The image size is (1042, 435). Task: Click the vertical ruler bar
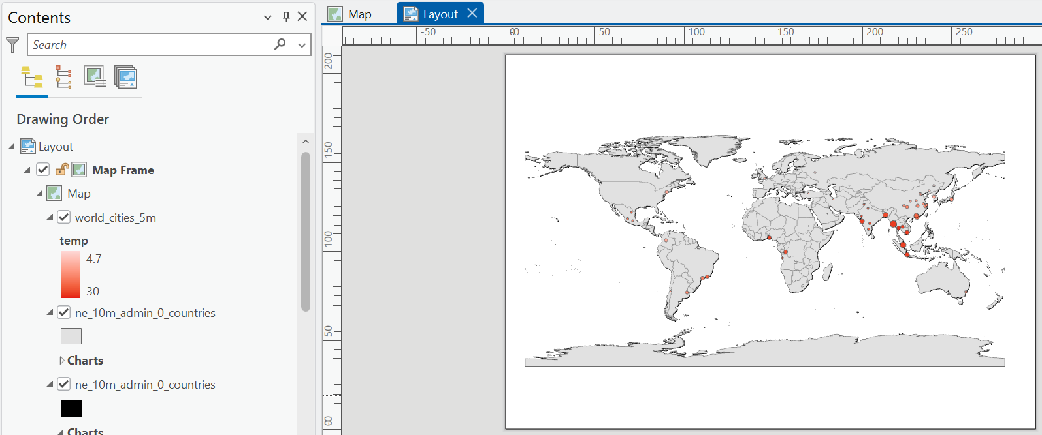click(x=332, y=240)
